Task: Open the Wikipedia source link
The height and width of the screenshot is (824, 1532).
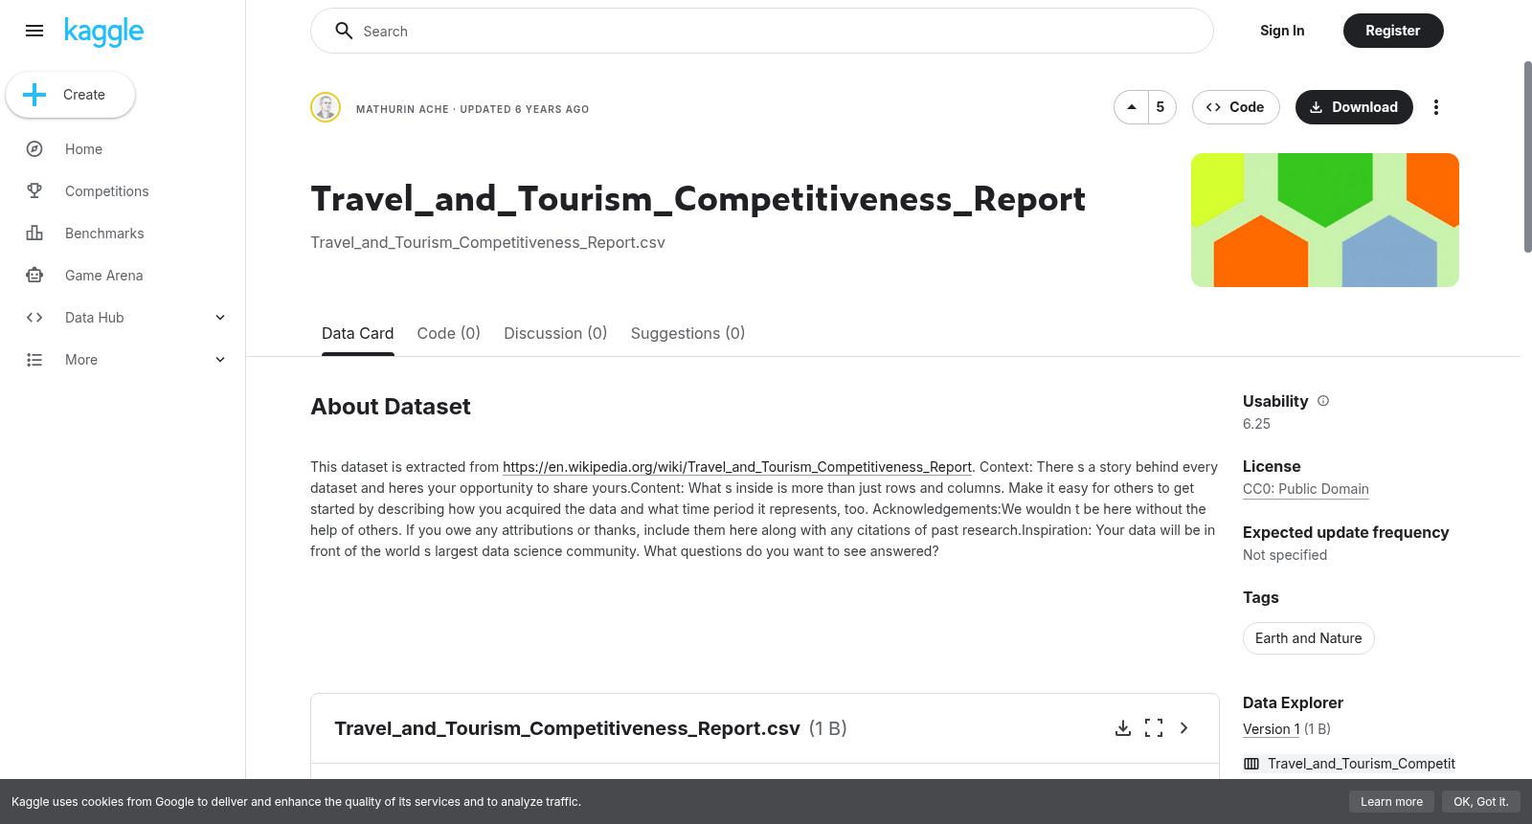Action: tap(737, 467)
